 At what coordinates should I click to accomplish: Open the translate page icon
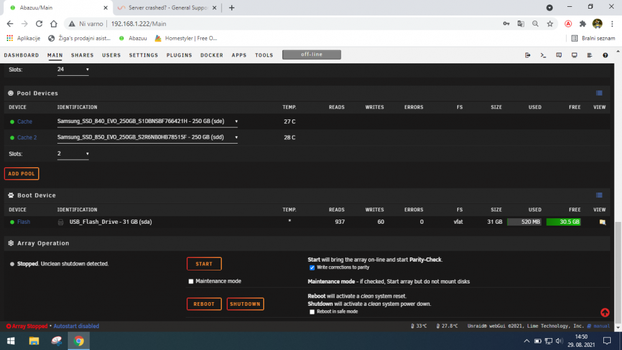(x=521, y=24)
